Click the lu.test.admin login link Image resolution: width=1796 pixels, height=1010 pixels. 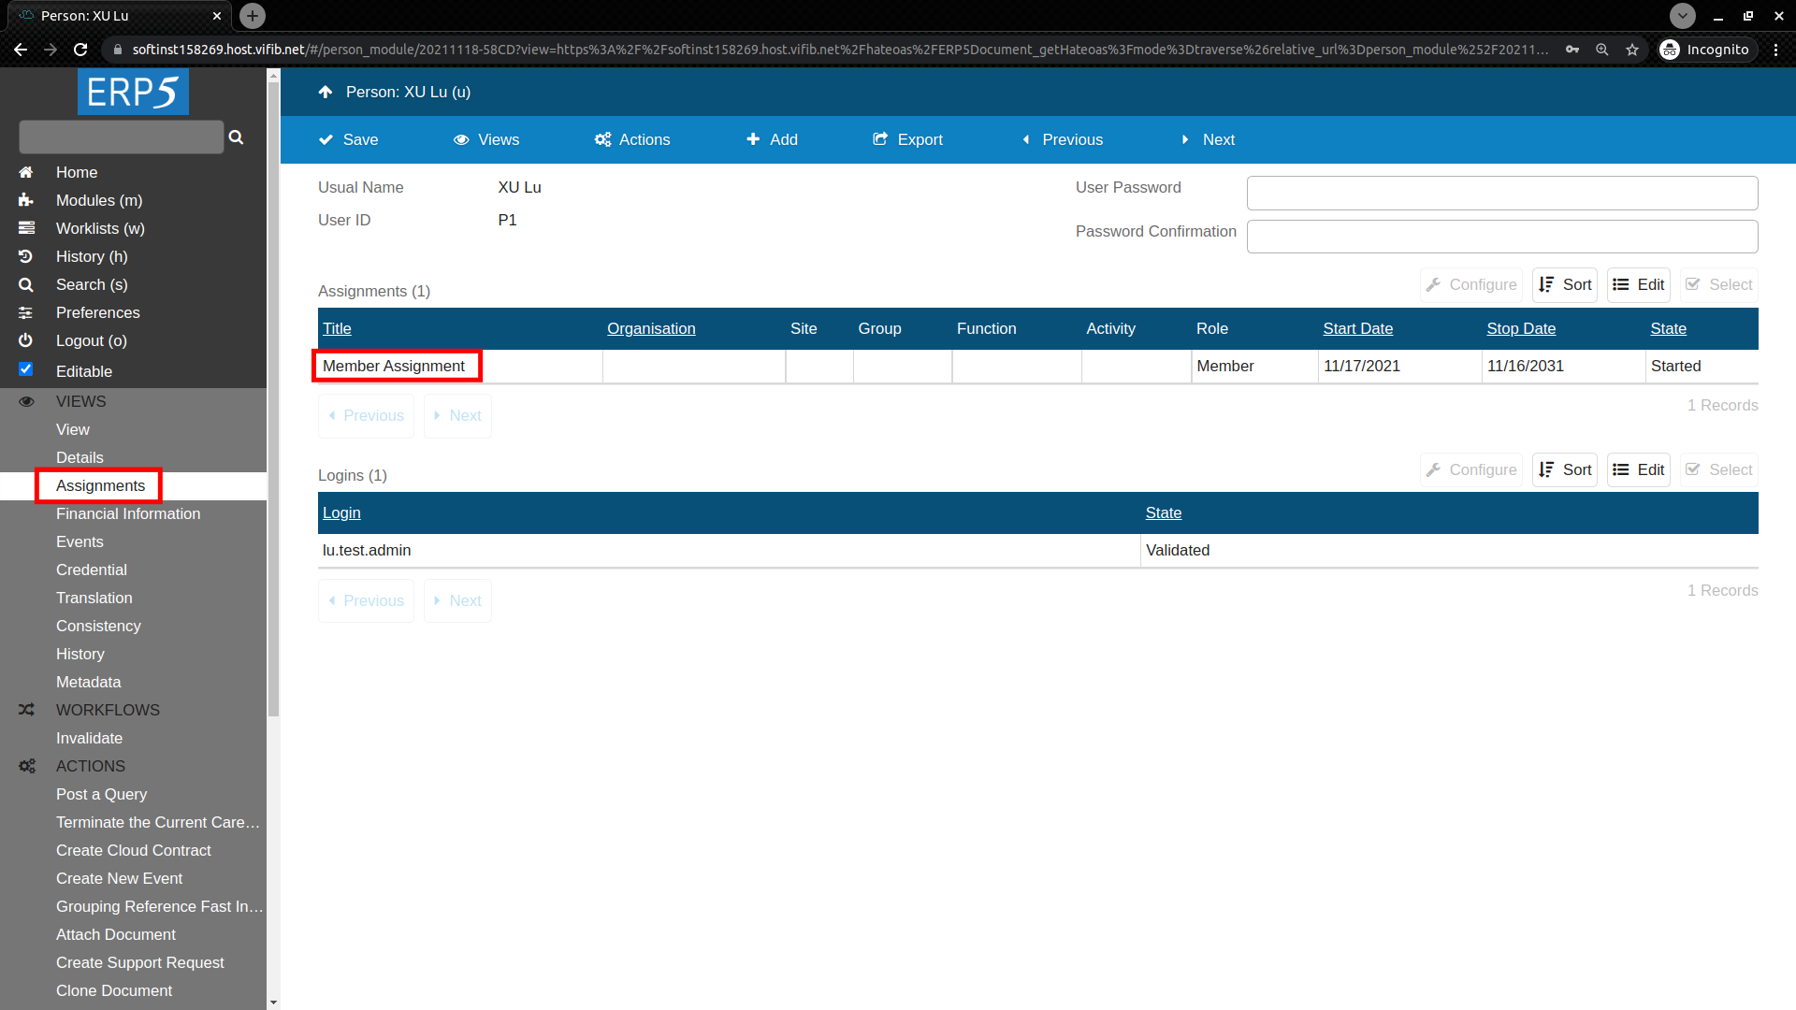tap(367, 550)
